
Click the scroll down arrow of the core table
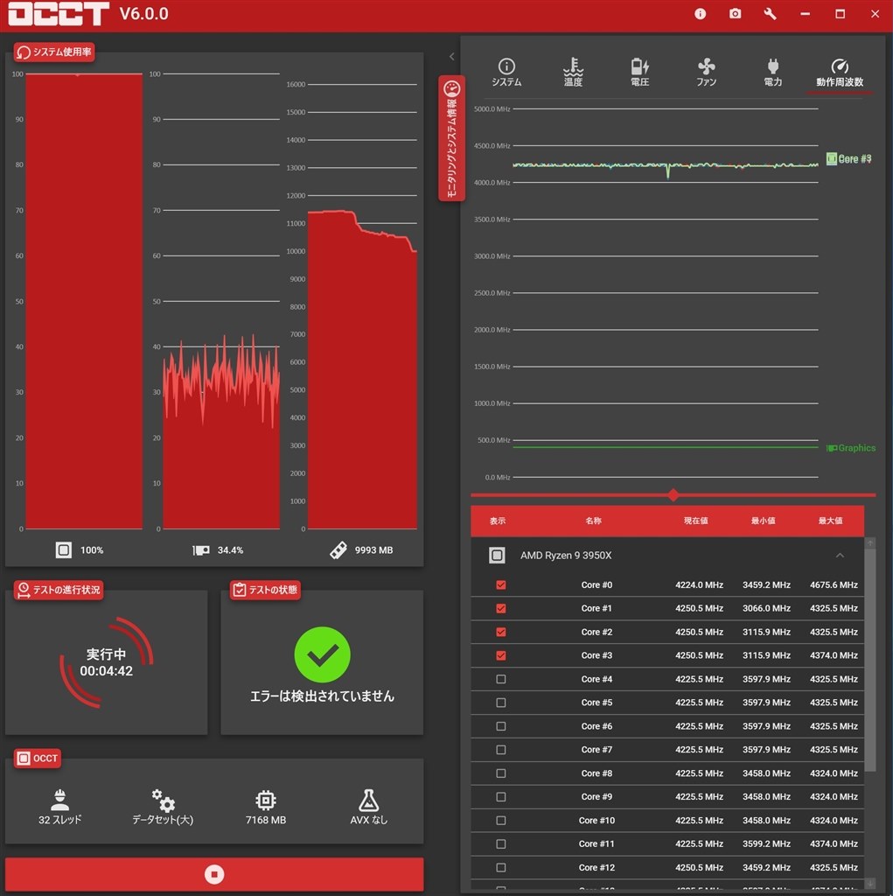[869, 883]
